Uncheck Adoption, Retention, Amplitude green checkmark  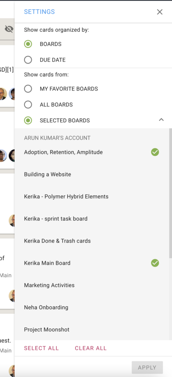[155, 152]
